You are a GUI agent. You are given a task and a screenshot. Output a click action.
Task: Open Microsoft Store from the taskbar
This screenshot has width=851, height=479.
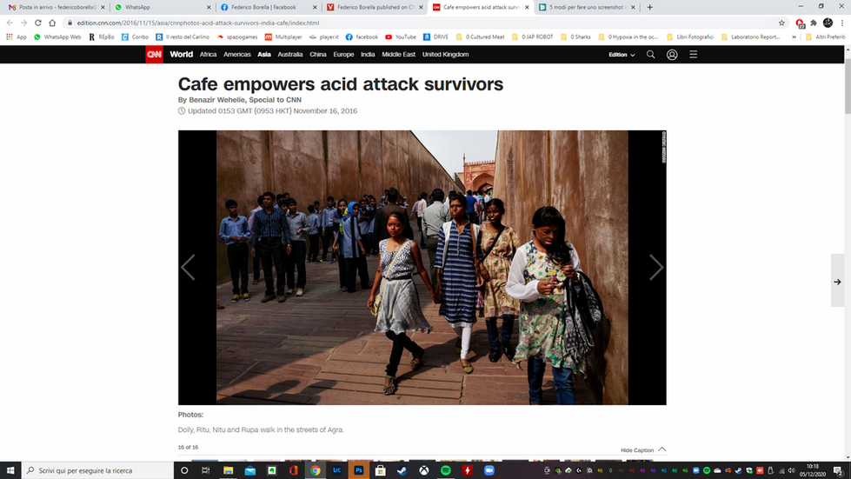pos(381,470)
